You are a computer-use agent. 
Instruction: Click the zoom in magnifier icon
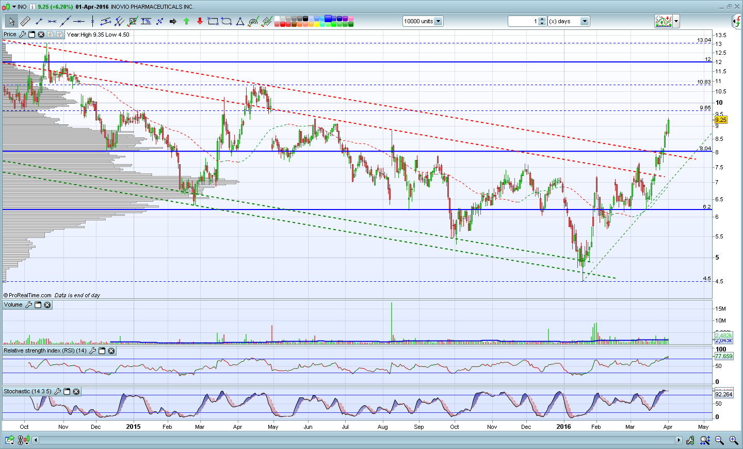(x=733, y=440)
